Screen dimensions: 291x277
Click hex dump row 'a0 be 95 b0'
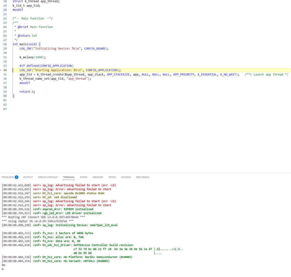(x=118, y=253)
